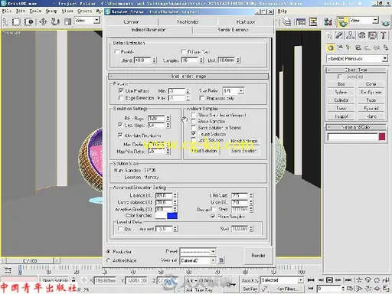Image resolution: width=392 pixels, height=294 pixels.
Task: Toggle the Phase Samples checkbox
Action: [213, 217]
